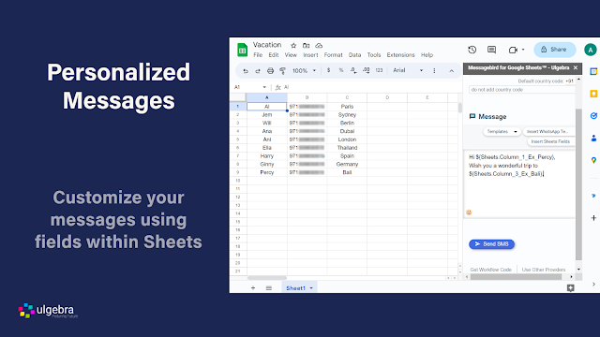Open the account avatar A
The width and height of the screenshot is (600, 337).
click(591, 50)
